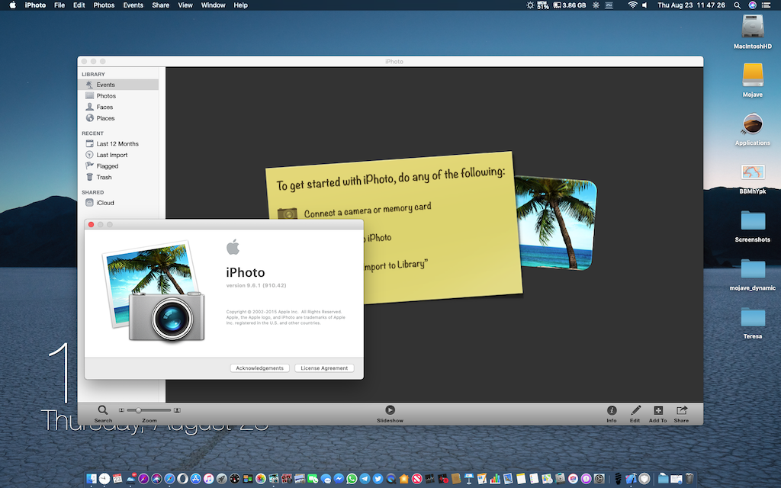Click the palm tree photo behind the sticky note
This screenshot has width=781, height=488.
point(557,223)
